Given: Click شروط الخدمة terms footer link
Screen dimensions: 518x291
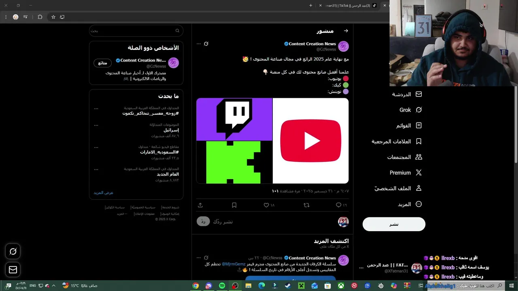Looking at the screenshot, I should 170,207.
